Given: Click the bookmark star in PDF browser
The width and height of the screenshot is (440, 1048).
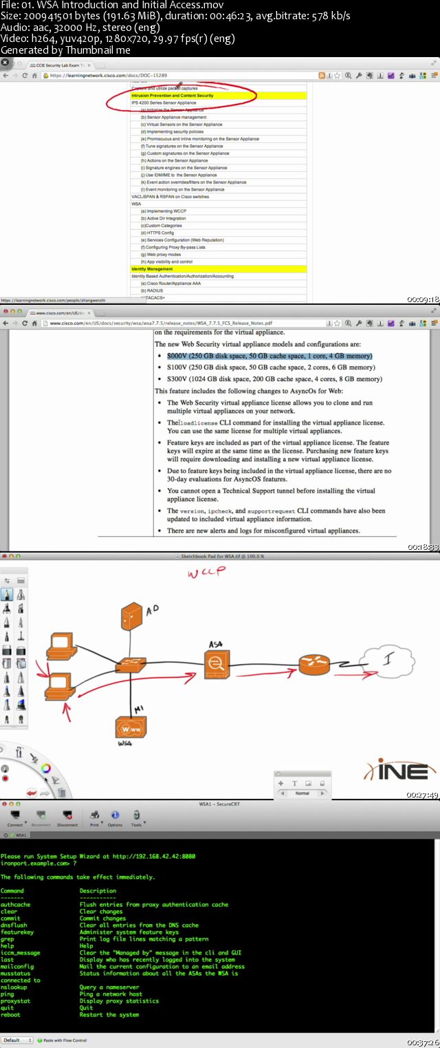Looking at the screenshot, I should coord(336,322).
